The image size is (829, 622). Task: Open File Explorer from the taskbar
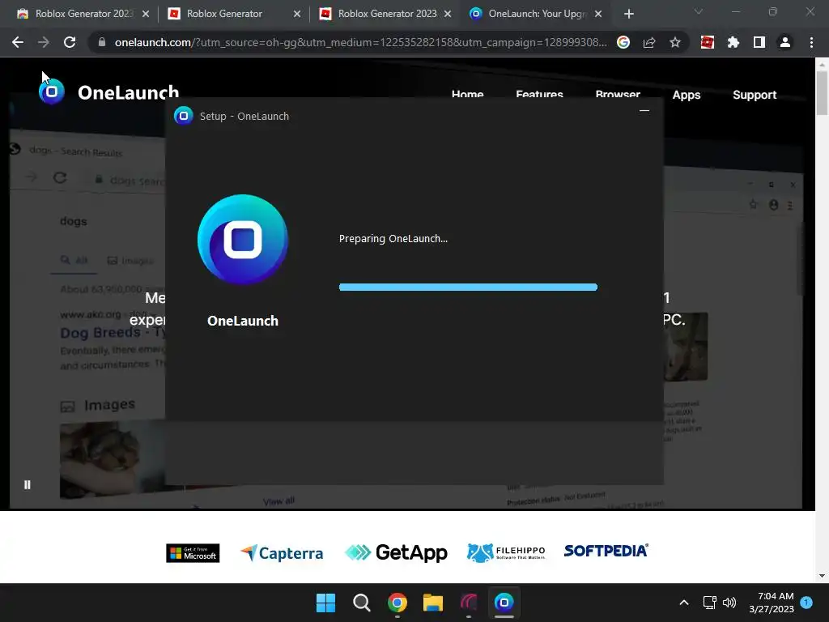(432, 603)
